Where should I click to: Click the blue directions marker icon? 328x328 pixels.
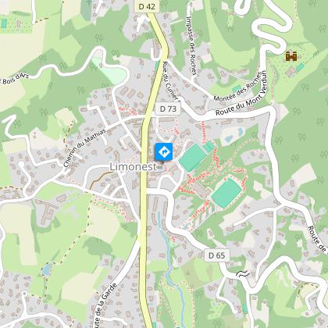164,152
